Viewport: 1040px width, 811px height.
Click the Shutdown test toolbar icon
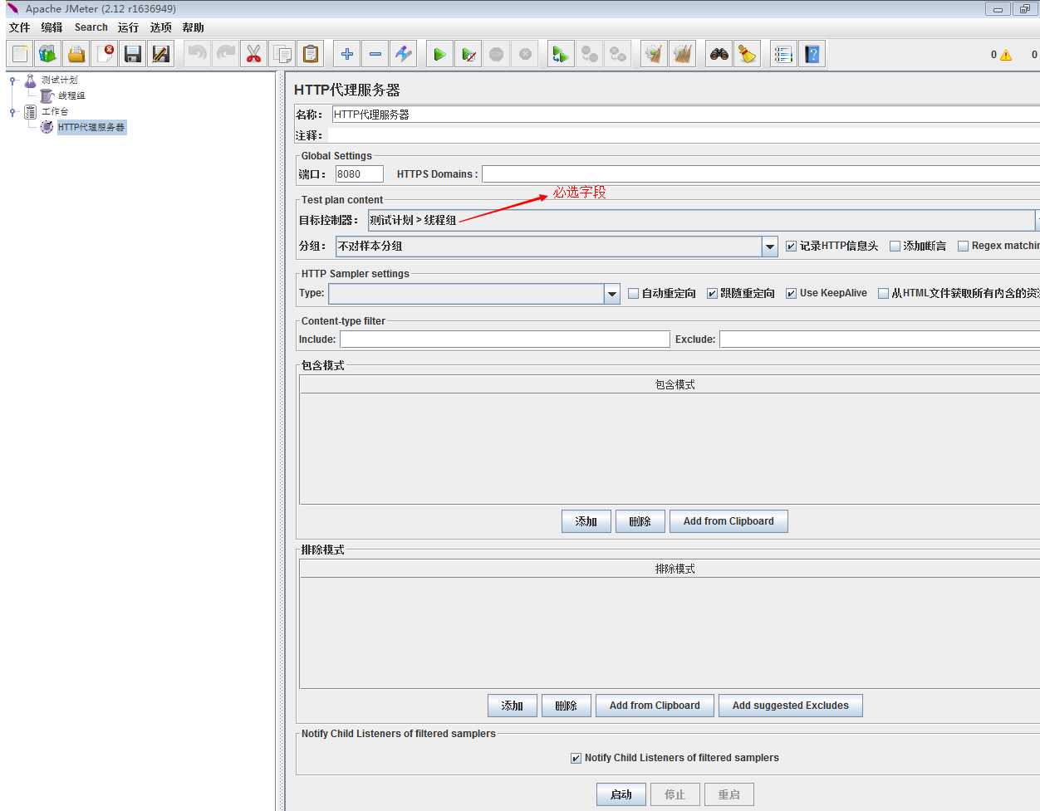[525, 54]
